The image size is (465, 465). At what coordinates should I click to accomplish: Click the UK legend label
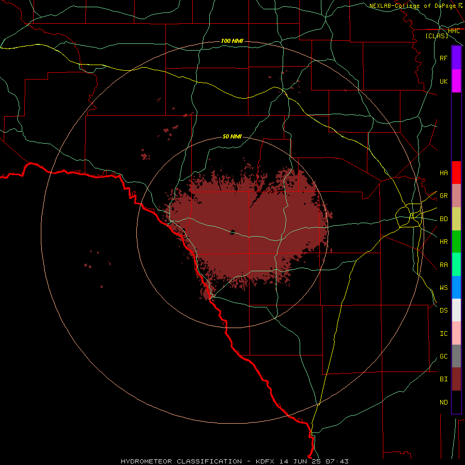[x=443, y=81]
